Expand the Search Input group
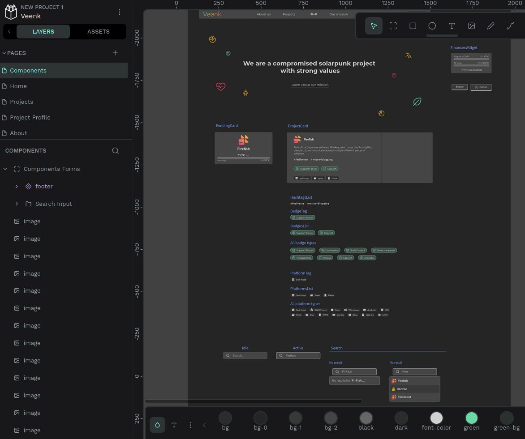Viewport: 525px width, 439px height. tap(17, 204)
